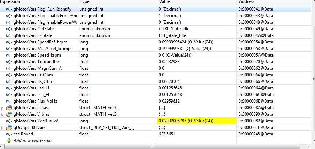Click the 0.1999999881 MaxAccel value

point(185,49)
